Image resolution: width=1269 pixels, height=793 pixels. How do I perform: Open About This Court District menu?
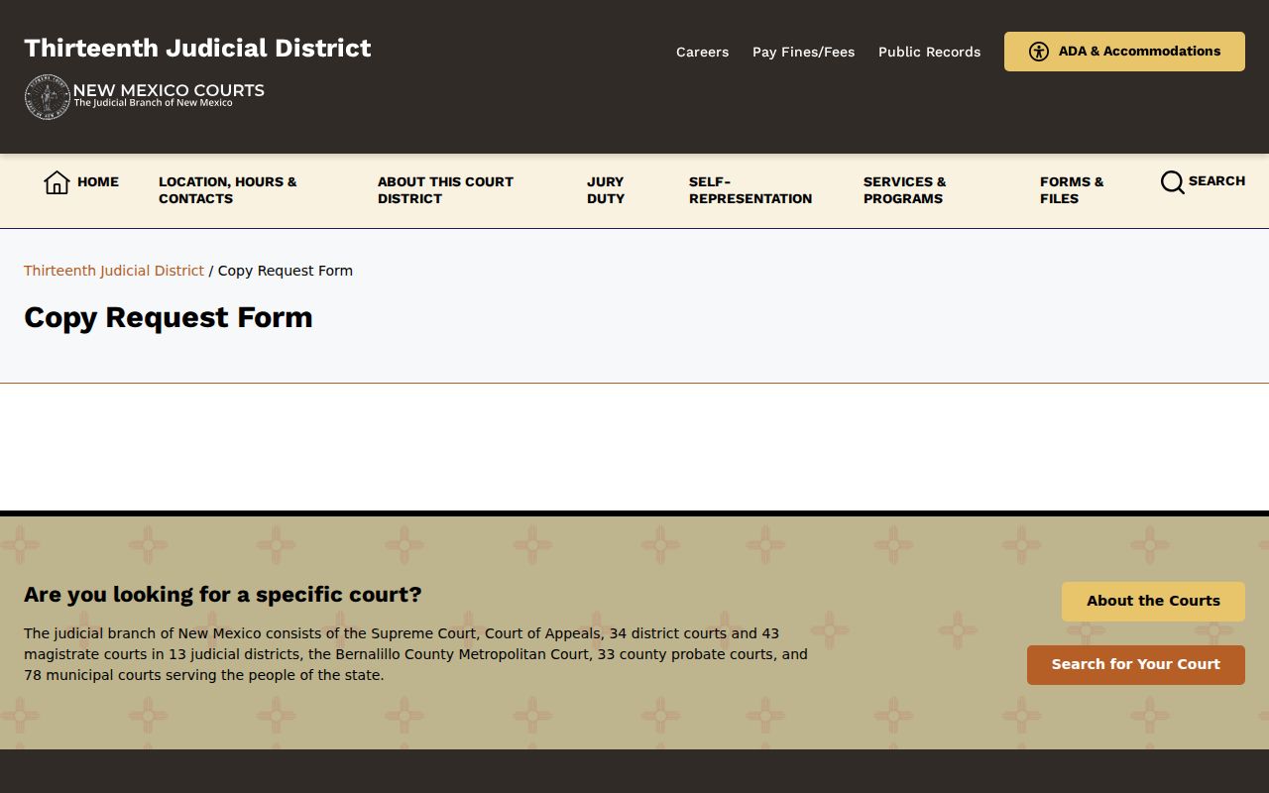tap(445, 190)
